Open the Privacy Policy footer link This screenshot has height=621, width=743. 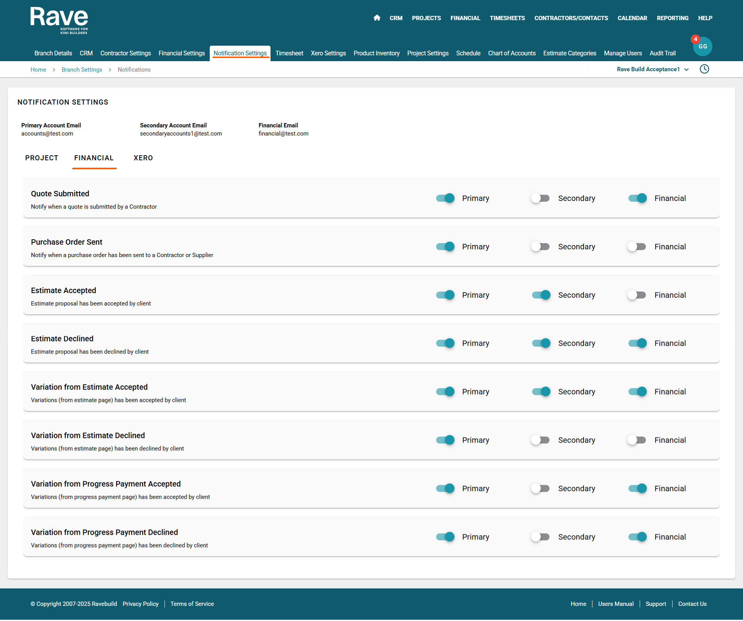(140, 604)
